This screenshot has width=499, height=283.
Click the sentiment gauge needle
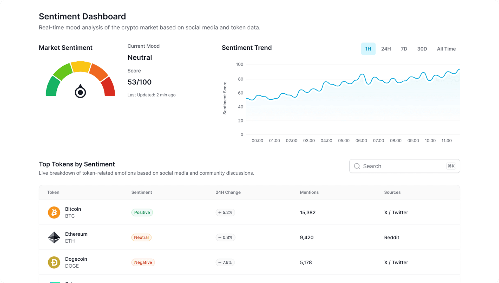80,91
